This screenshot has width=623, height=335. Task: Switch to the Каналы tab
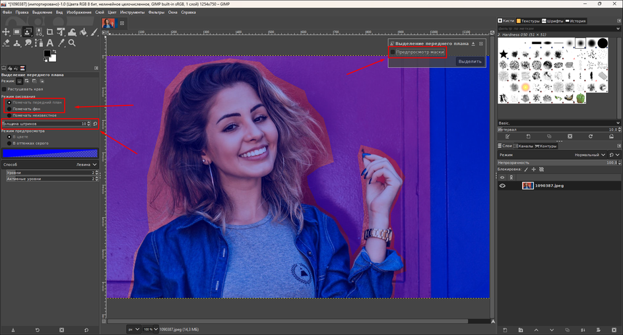[x=523, y=146]
